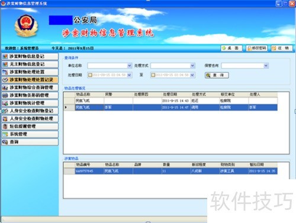
Task: Toggle the start date checkbox
Action: [90, 75]
